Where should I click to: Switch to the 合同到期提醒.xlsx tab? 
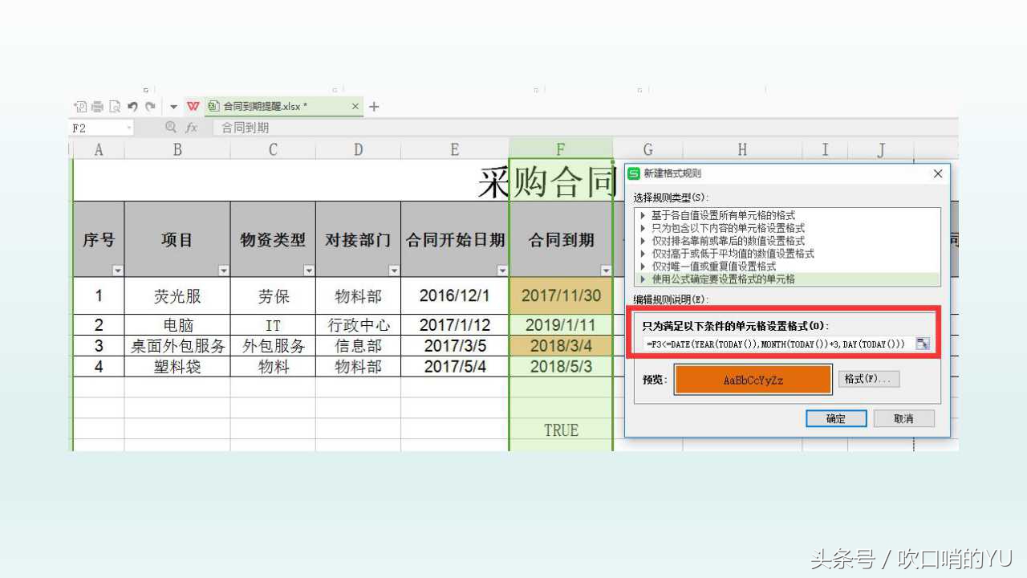pos(265,106)
